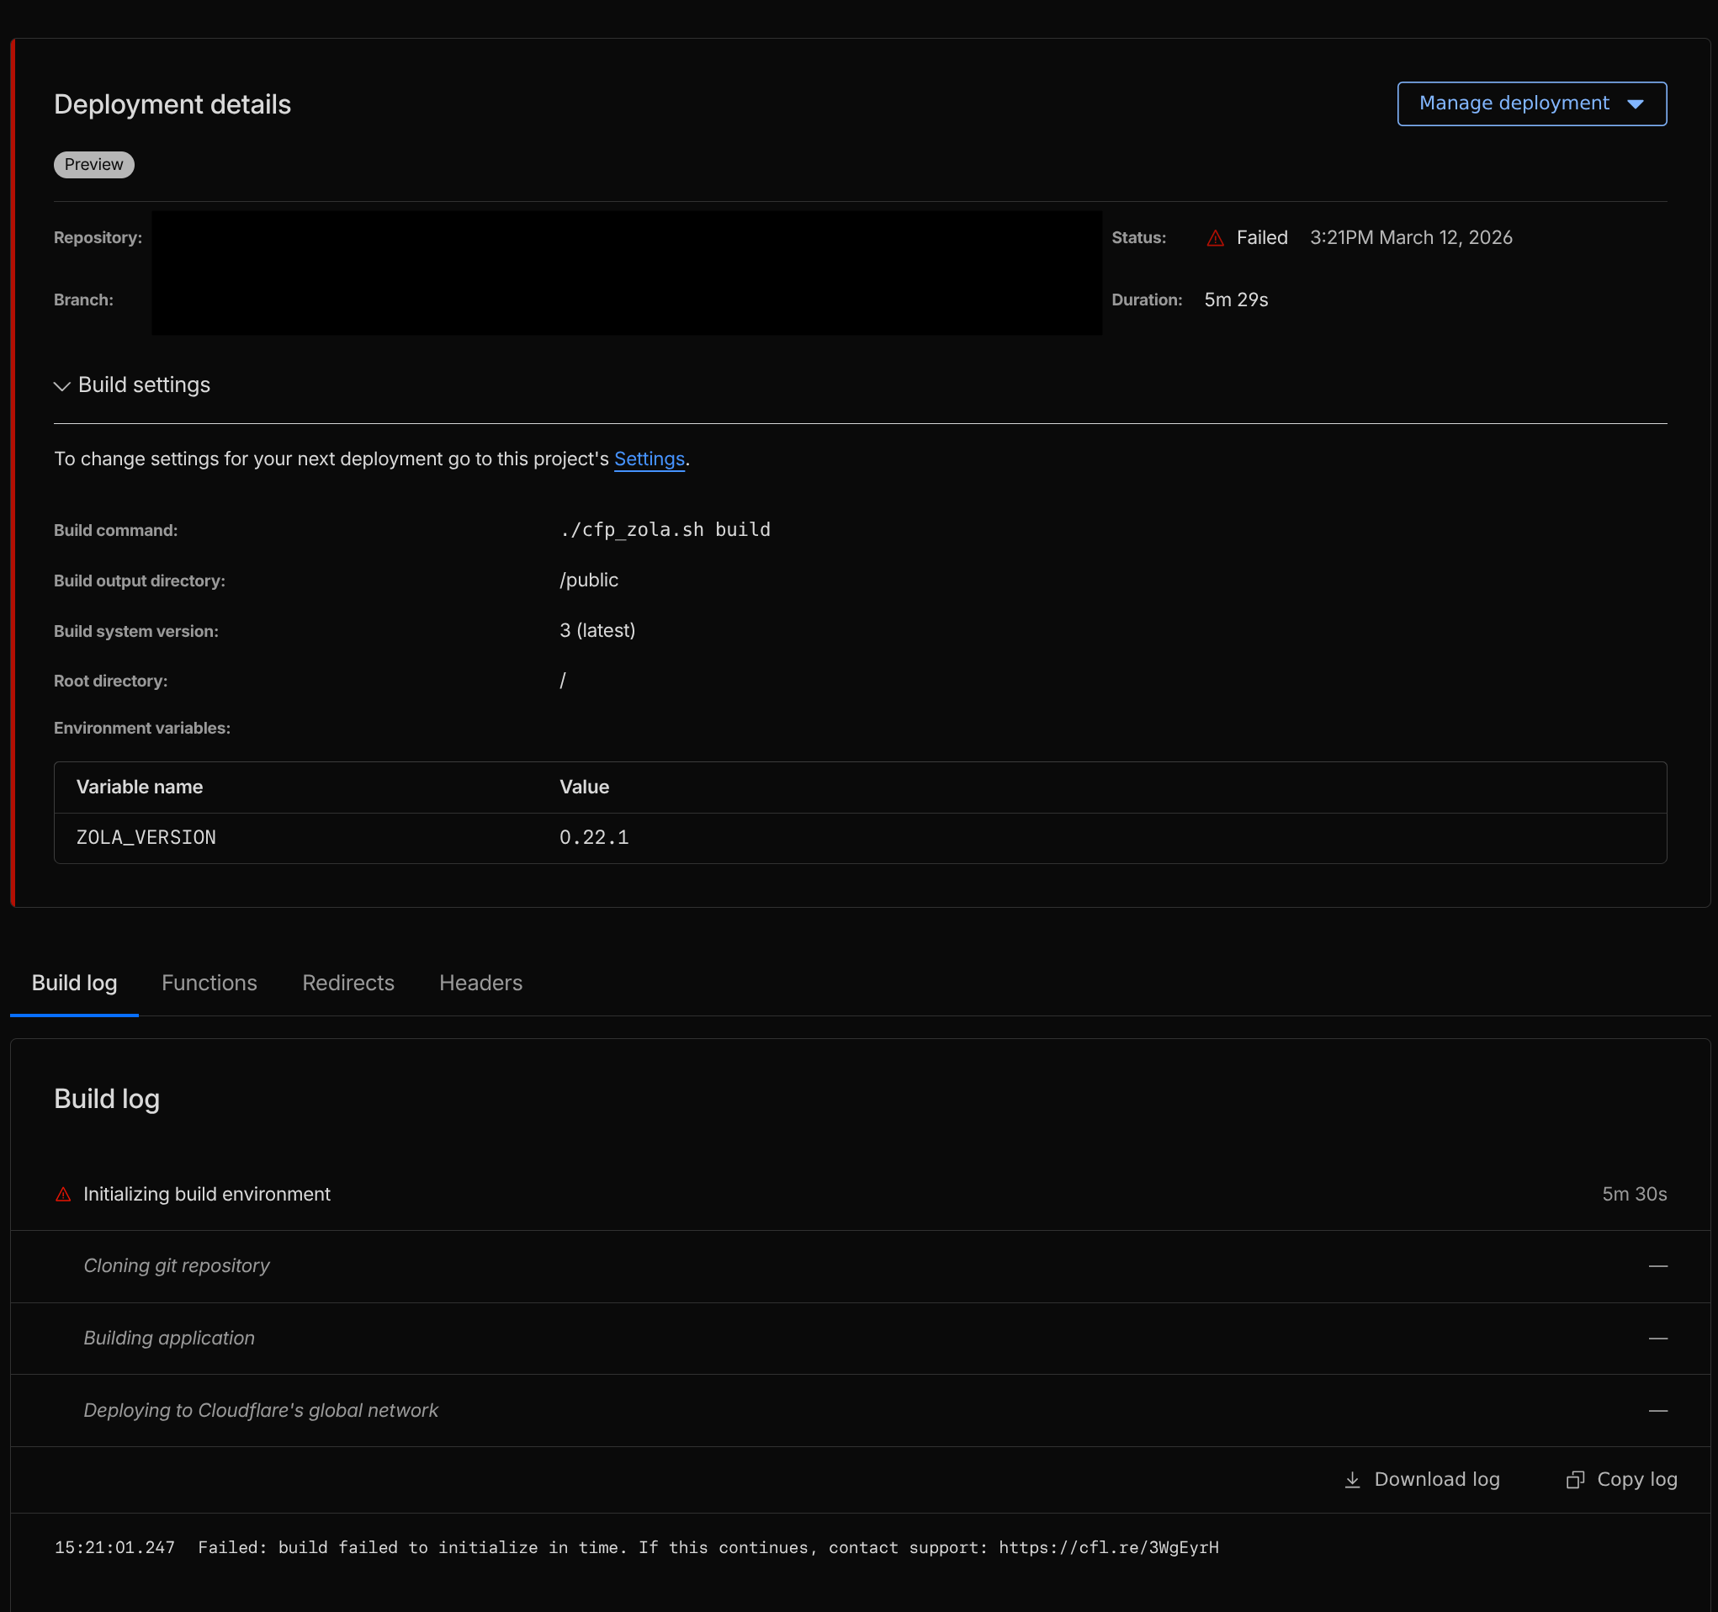Switch to the Functions tab
This screenshot has height=1612, width=1718.
(x=209, y=983)
